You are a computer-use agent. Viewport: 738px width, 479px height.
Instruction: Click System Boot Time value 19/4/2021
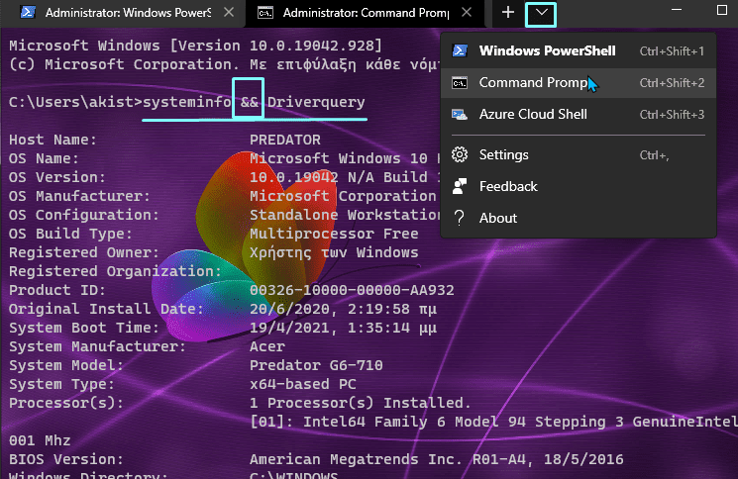coord(343,329)
